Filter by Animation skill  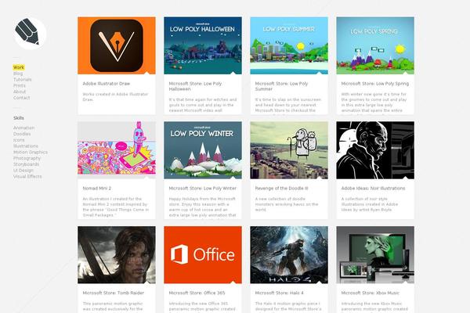(24, 128)
